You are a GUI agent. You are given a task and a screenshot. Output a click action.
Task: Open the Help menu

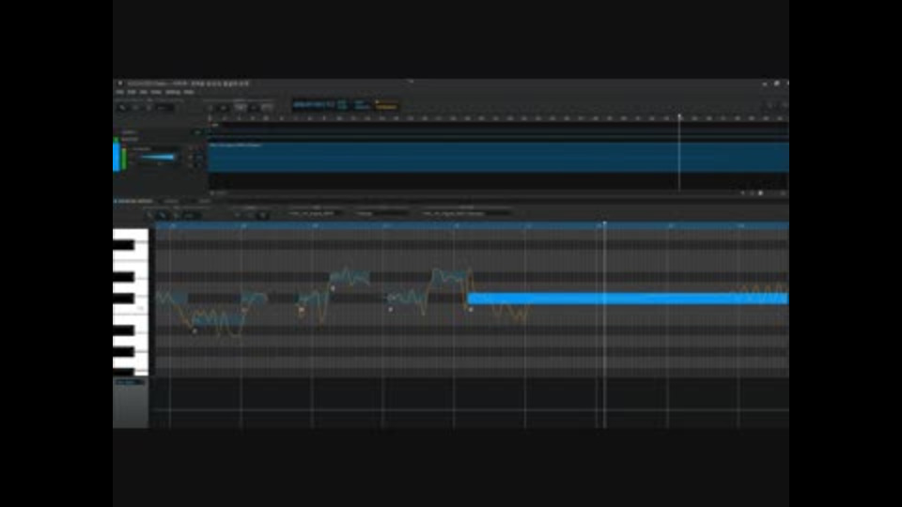(188, 92)
